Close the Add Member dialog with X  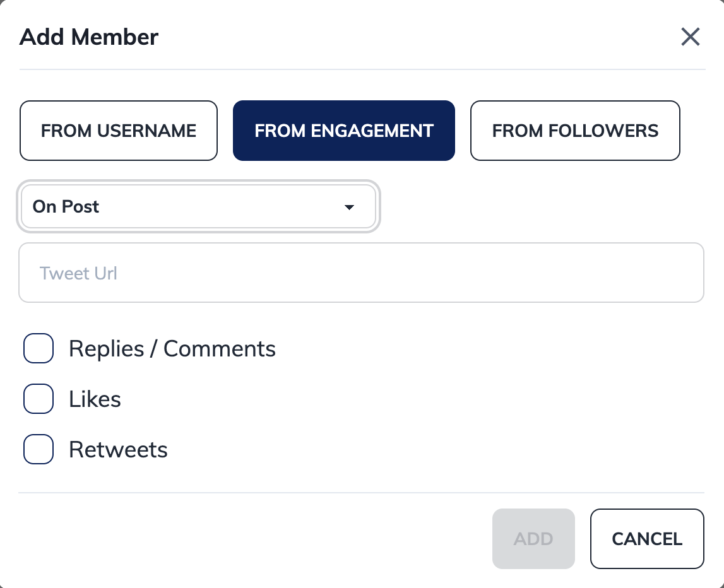pyautogui.click(x=691, y=37)
